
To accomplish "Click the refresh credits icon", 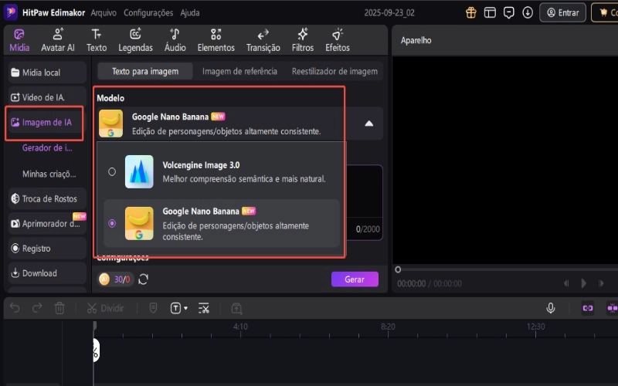I will point(143,279).
